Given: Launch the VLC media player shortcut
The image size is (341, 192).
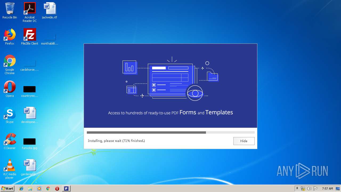Looking at the screenshot, I should point(10,169).
